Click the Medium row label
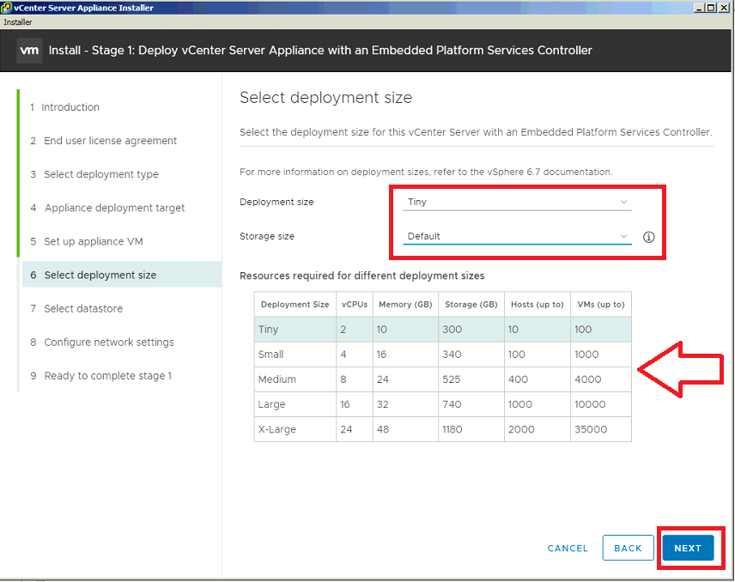 (x=276, y=379)
